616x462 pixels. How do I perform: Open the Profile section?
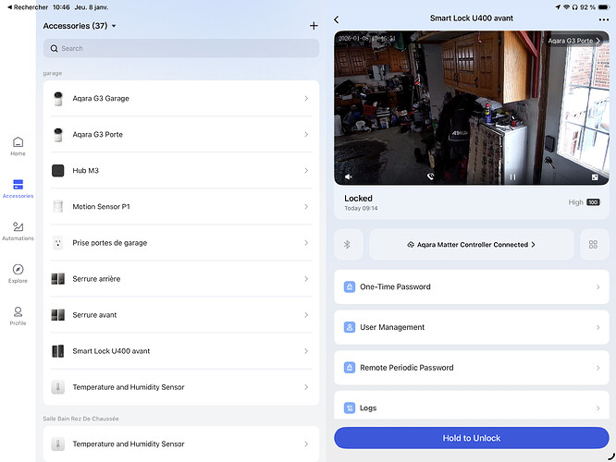[x=18, y=316]
